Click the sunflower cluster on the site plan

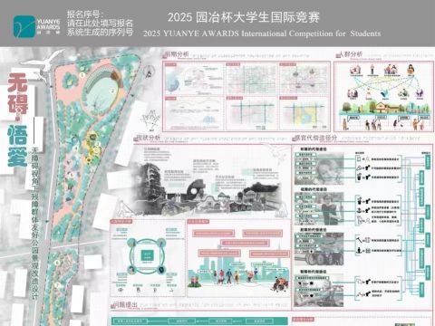point(93,148)
